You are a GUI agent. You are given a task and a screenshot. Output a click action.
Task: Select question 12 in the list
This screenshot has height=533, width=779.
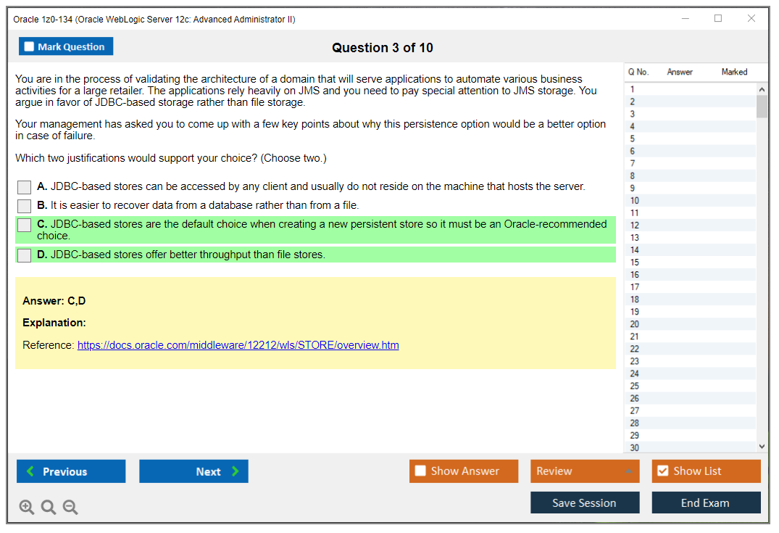[690, 226]
